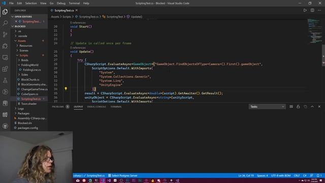Image resolution: width=325 pixels, height=183 pixels.
Task: Click Select Postgres Server in status bar
Action: point(123,175)
